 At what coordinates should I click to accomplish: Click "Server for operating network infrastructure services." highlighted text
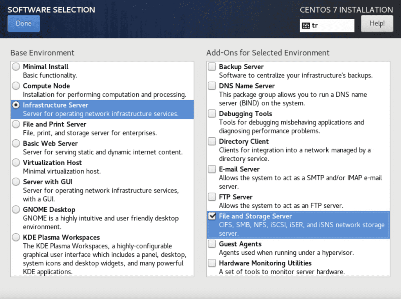click(101, 114)
